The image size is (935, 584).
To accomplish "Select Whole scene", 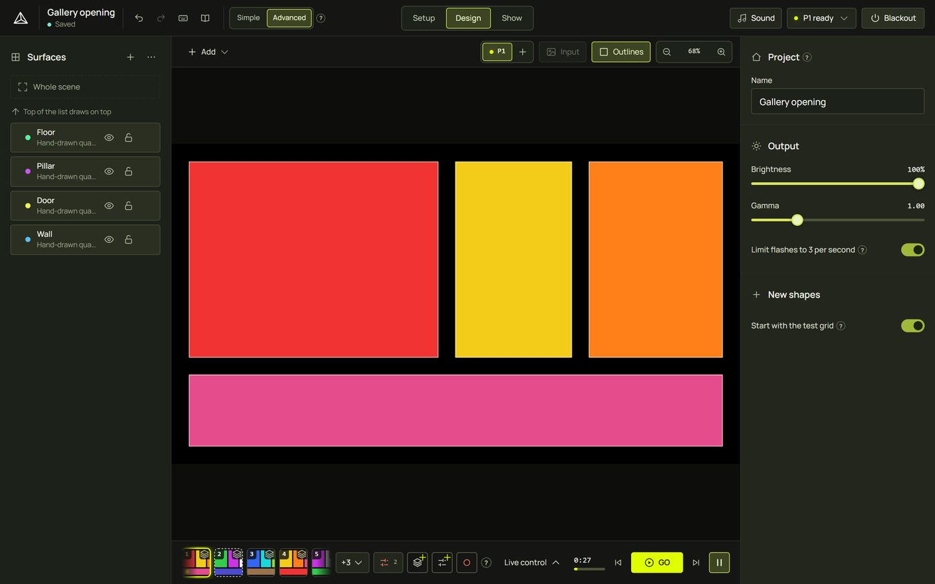I will [x=85, y=87].
